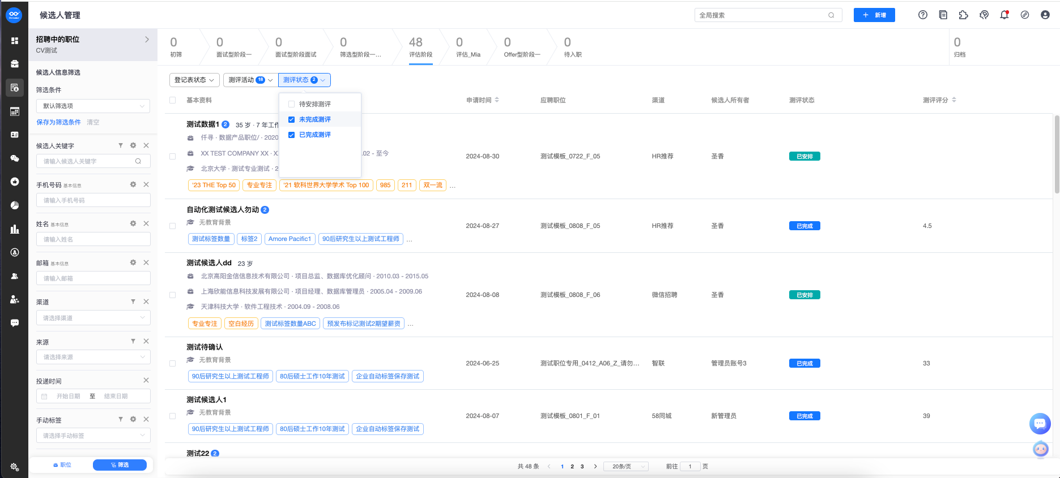Check the 待安排测评 option

click(x=291, y=104)
